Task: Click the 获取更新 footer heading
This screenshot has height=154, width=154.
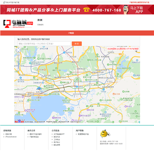Action: coord(7,130)
